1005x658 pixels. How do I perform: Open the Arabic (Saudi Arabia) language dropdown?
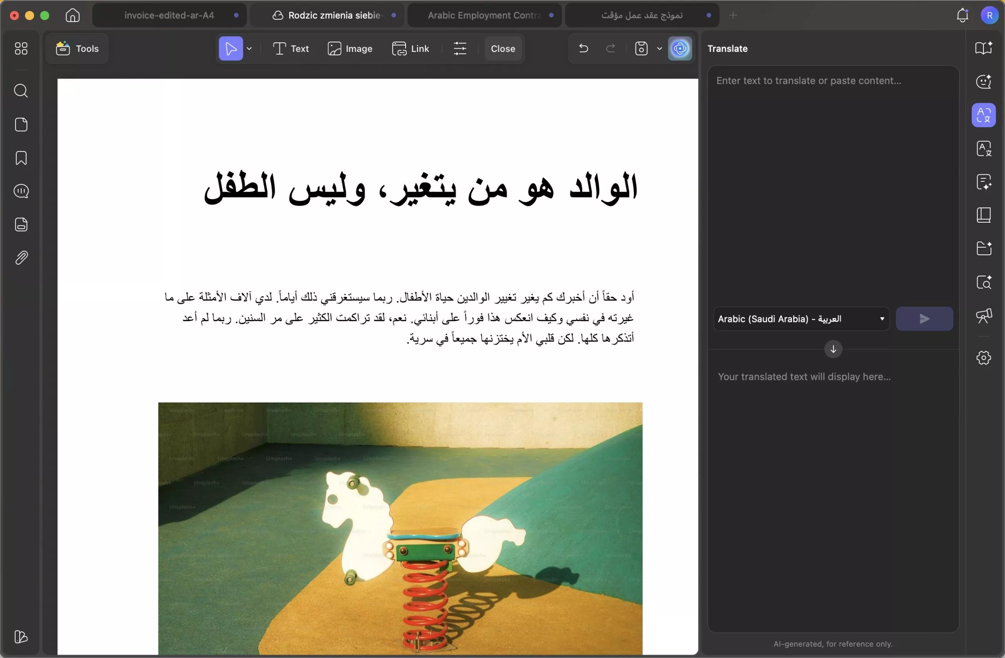[x=800, y=319]
